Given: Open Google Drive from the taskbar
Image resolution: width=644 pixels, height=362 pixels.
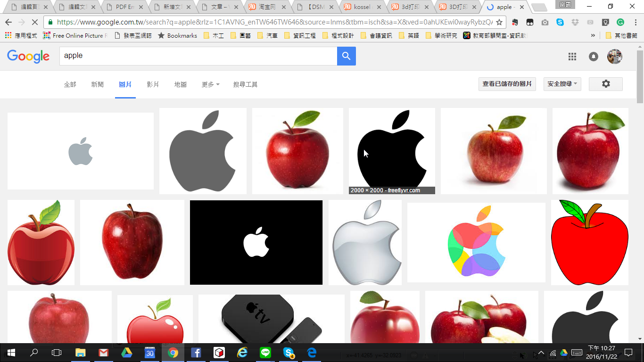Looking at the screenshot, I should pos(126,353).
